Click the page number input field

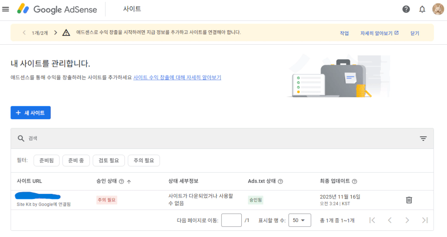click(231, 220)
